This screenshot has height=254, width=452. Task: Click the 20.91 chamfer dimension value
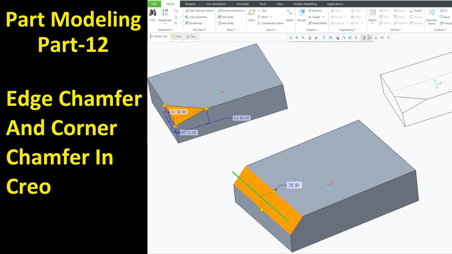click(295, 185)
